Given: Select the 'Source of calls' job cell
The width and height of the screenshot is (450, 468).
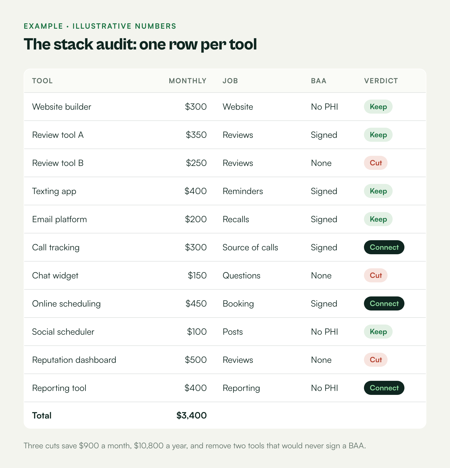Looking at the screenshot, I should pos(250,247).
